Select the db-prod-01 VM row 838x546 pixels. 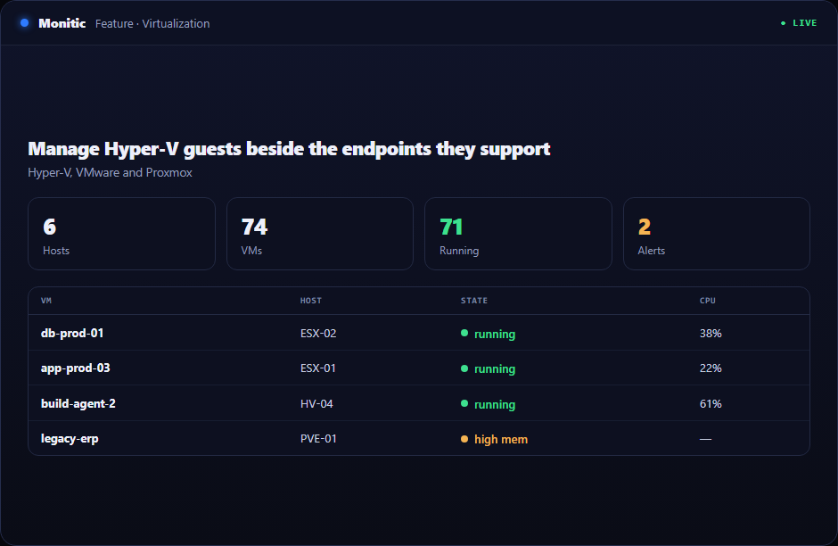coord(419,333)
